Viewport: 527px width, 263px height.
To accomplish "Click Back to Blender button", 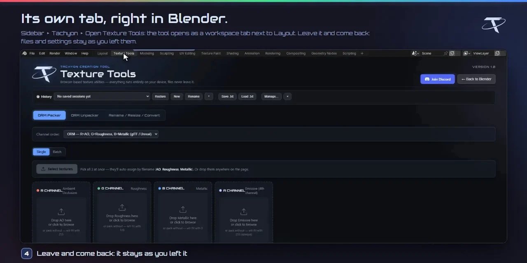I will [x=476, y=79].
